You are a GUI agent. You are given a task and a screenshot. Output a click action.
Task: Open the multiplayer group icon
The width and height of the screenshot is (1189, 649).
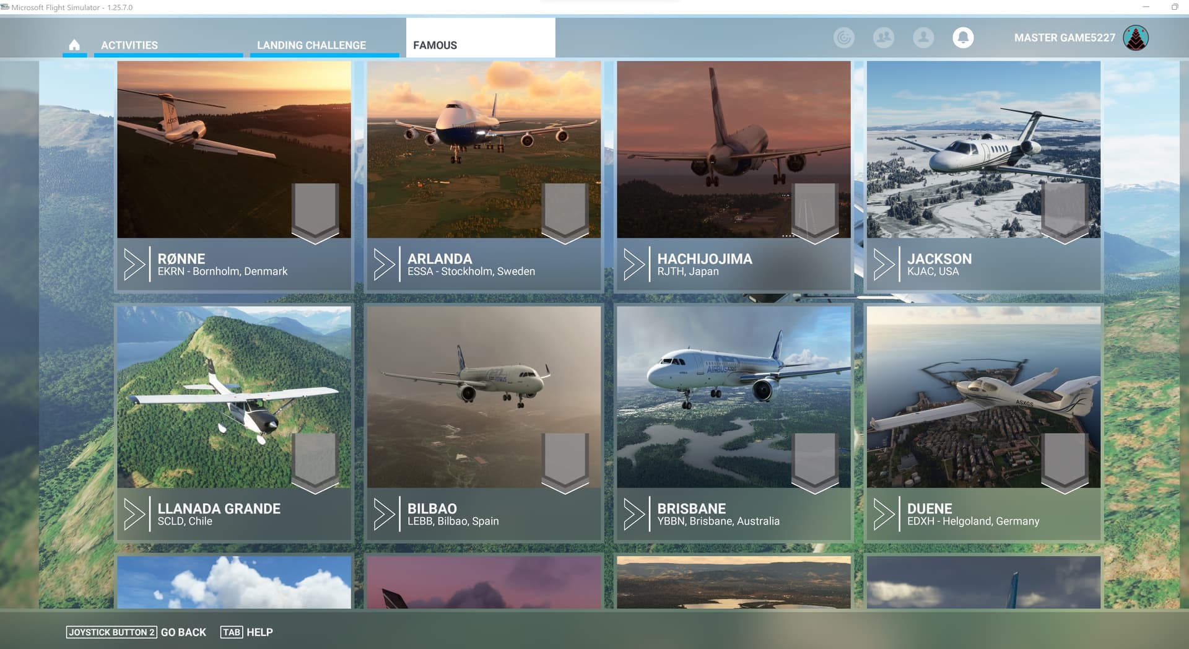tap(884, 38)
